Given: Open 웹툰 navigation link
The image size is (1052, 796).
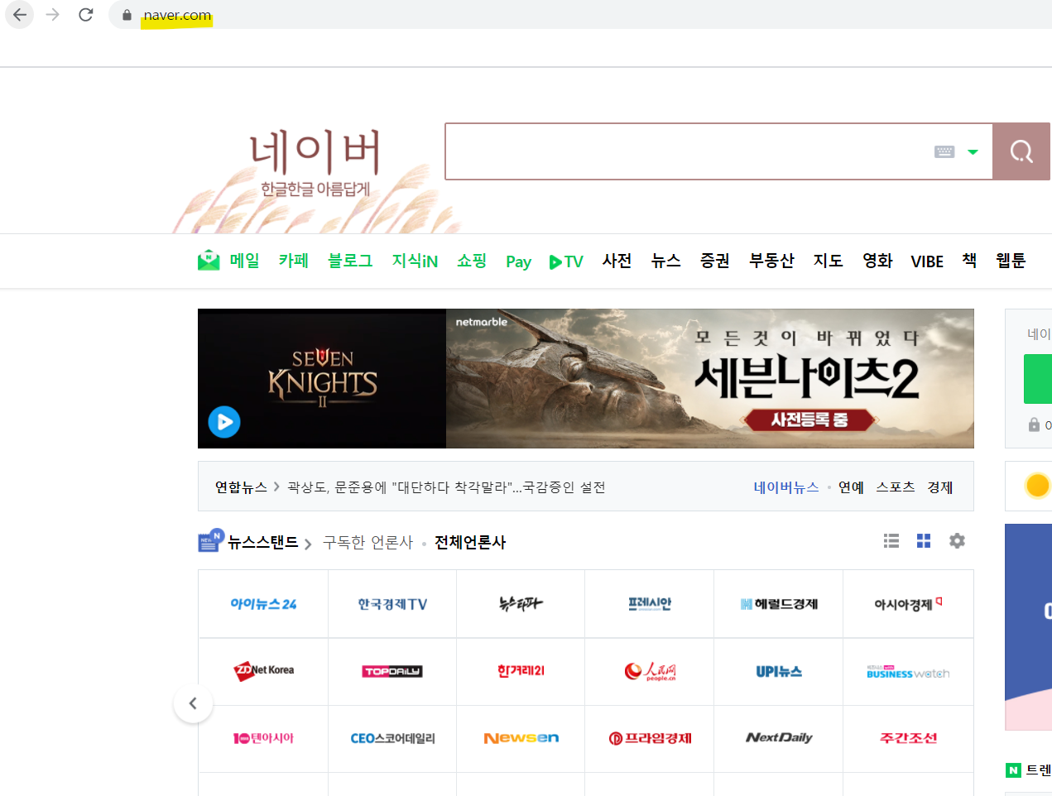Looking at the screenshot, I should [1011, 261].
